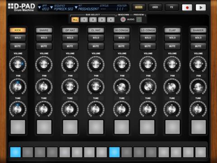217x163 pixels.
Task: Click the KICK volume knob
Action: (x=18, y=64)
